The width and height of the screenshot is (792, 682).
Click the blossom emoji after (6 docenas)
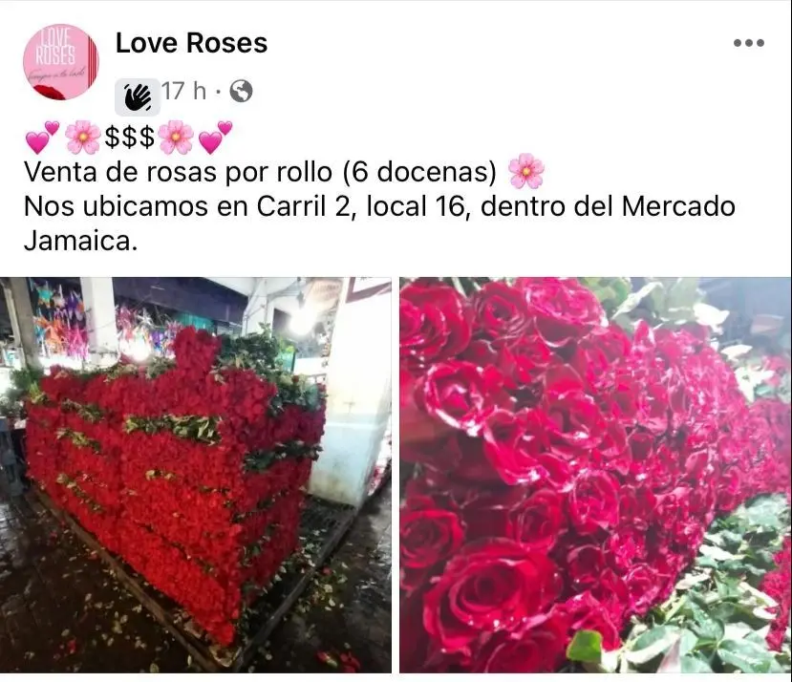click(x=526, y=171)
